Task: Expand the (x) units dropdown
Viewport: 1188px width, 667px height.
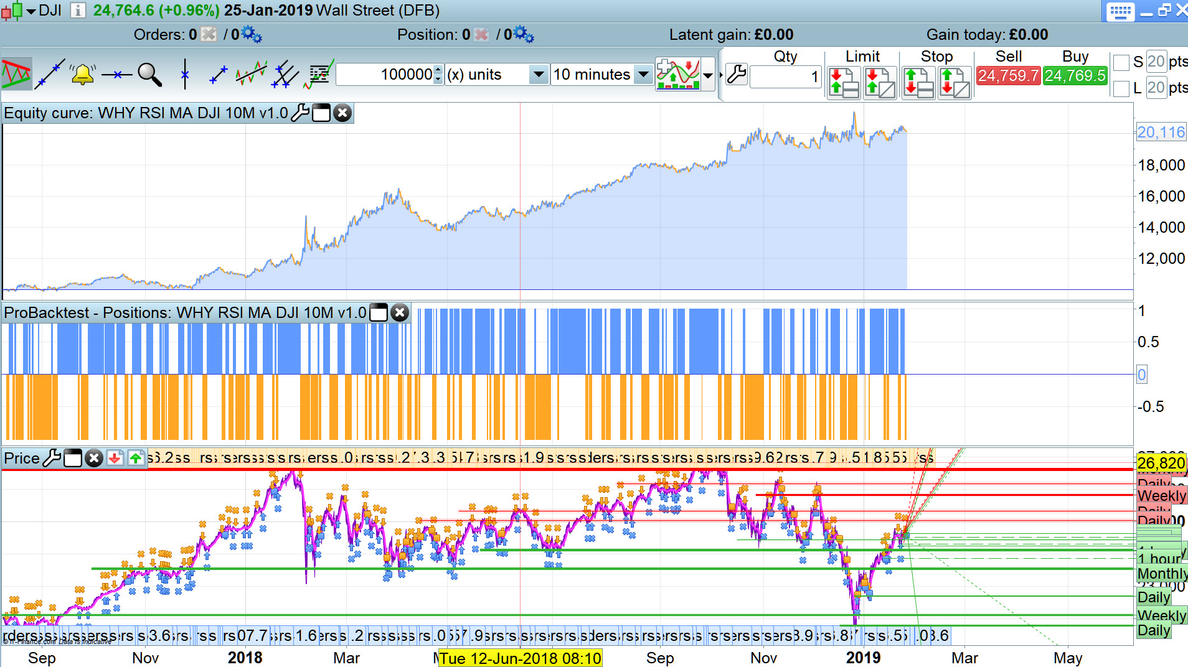Action: (x=539, y=75)
